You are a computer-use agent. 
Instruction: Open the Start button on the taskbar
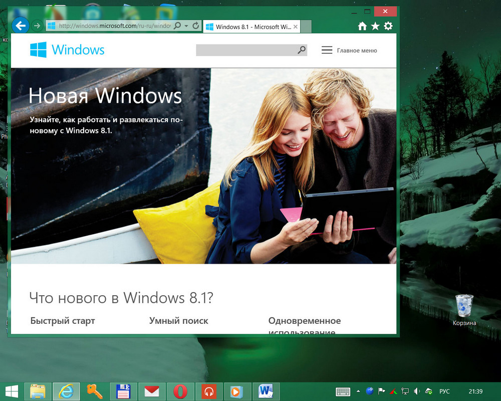coord(12,391)
